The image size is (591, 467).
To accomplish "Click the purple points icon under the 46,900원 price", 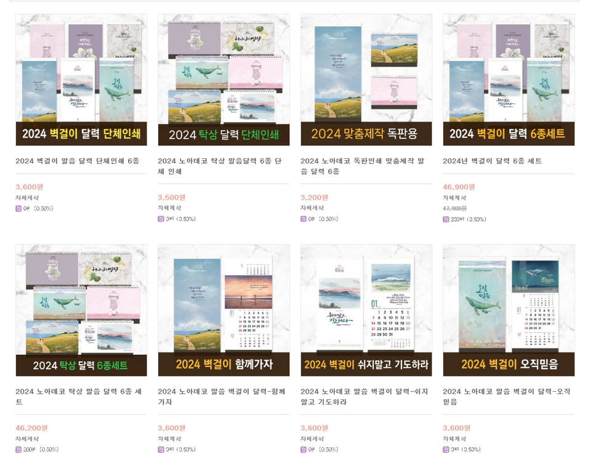I will tap(446, 219).
